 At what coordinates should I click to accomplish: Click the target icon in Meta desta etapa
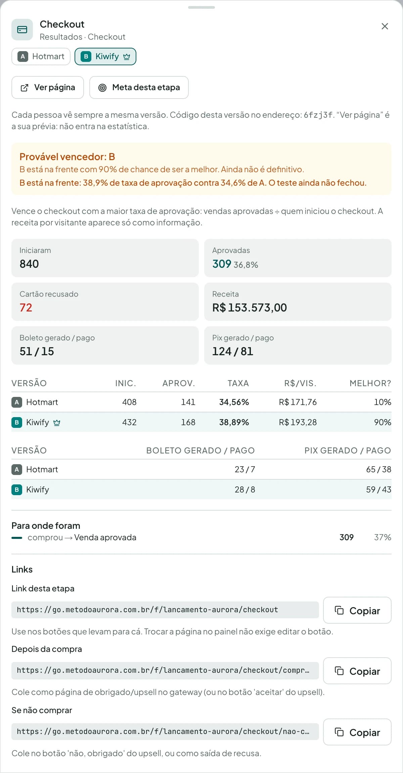pyautogui.click(x=102, y=88)
